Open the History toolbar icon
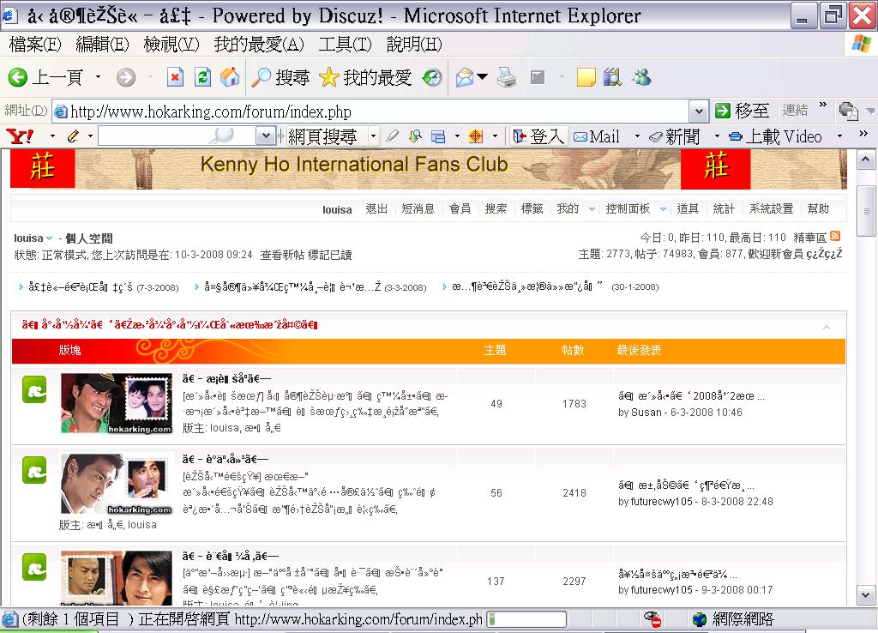The width and height of the screenshot is (878, 633). point(432,77)
